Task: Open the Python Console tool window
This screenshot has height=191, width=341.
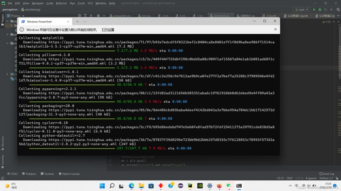Action: (x=69, y=174)
